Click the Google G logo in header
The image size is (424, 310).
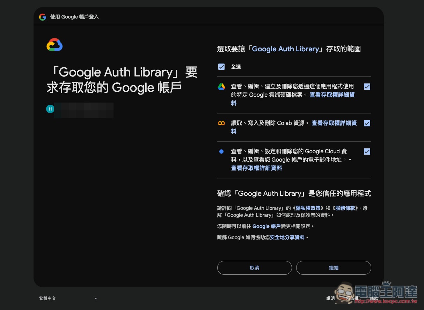point(43,17)
